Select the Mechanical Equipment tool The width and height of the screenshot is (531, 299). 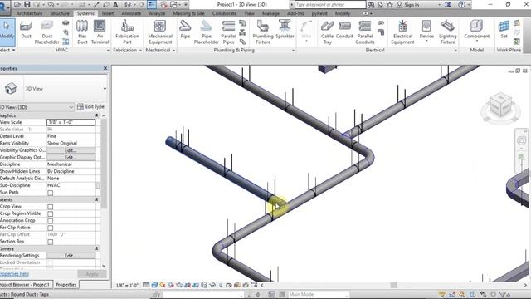[x=160, y=32]
